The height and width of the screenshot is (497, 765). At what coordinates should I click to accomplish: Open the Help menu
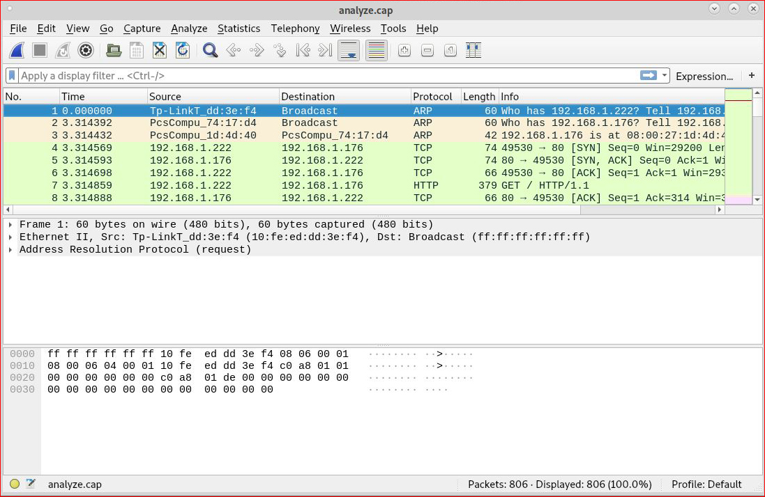click(x=427, y=29)
